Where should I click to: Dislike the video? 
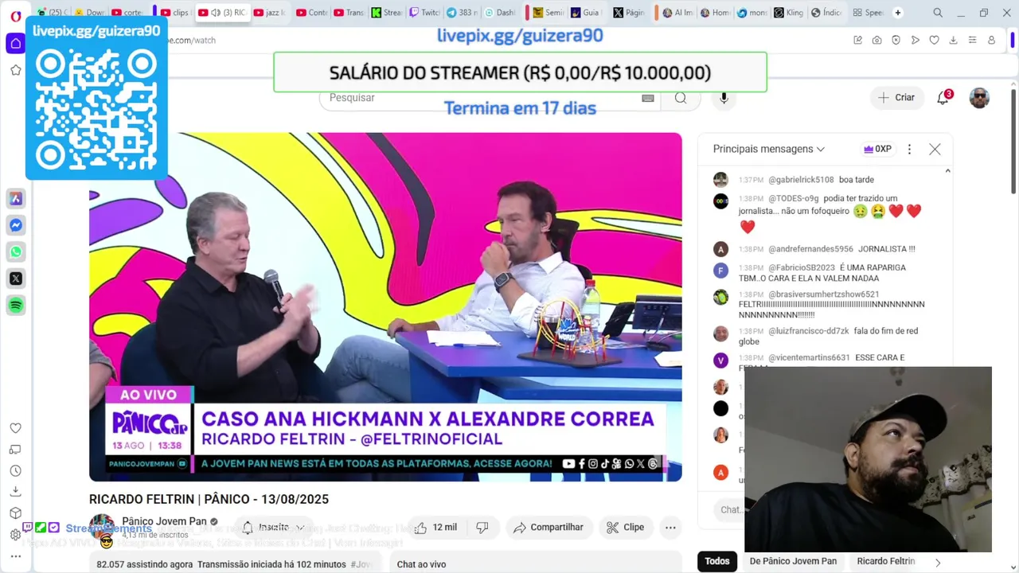482,527
